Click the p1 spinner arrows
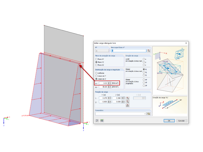Viewport: 203px width, 152px height. [x=109, y=83]
